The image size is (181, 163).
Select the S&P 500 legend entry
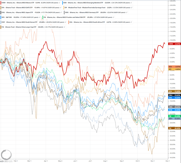[x=21, y=17]
